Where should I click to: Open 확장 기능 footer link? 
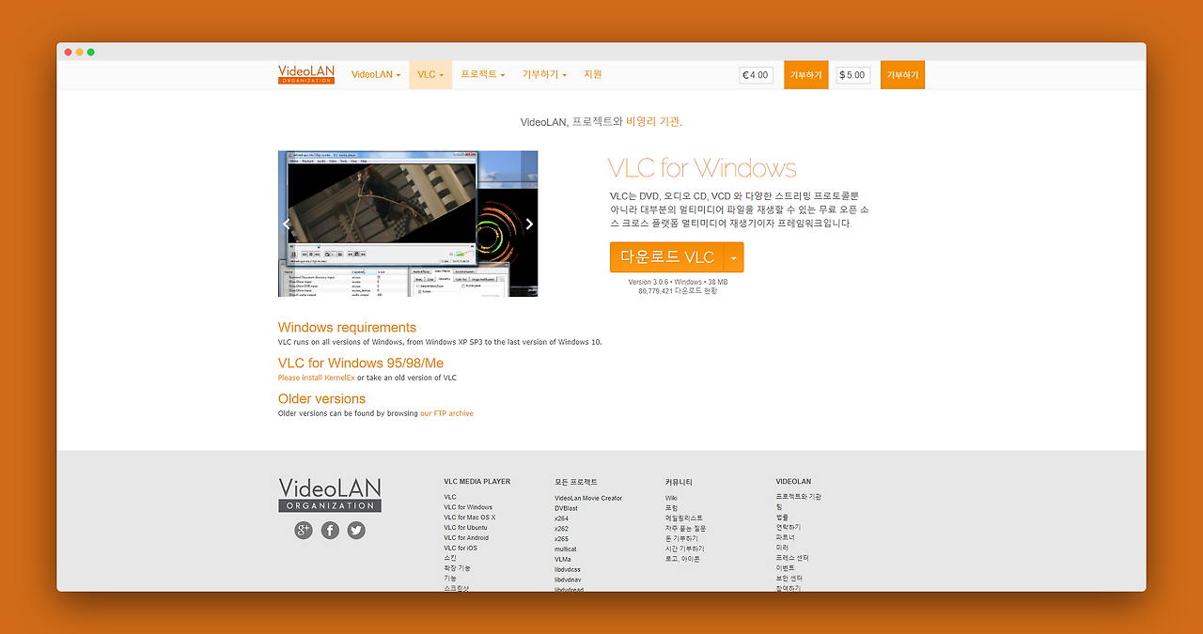click(457, 568)
